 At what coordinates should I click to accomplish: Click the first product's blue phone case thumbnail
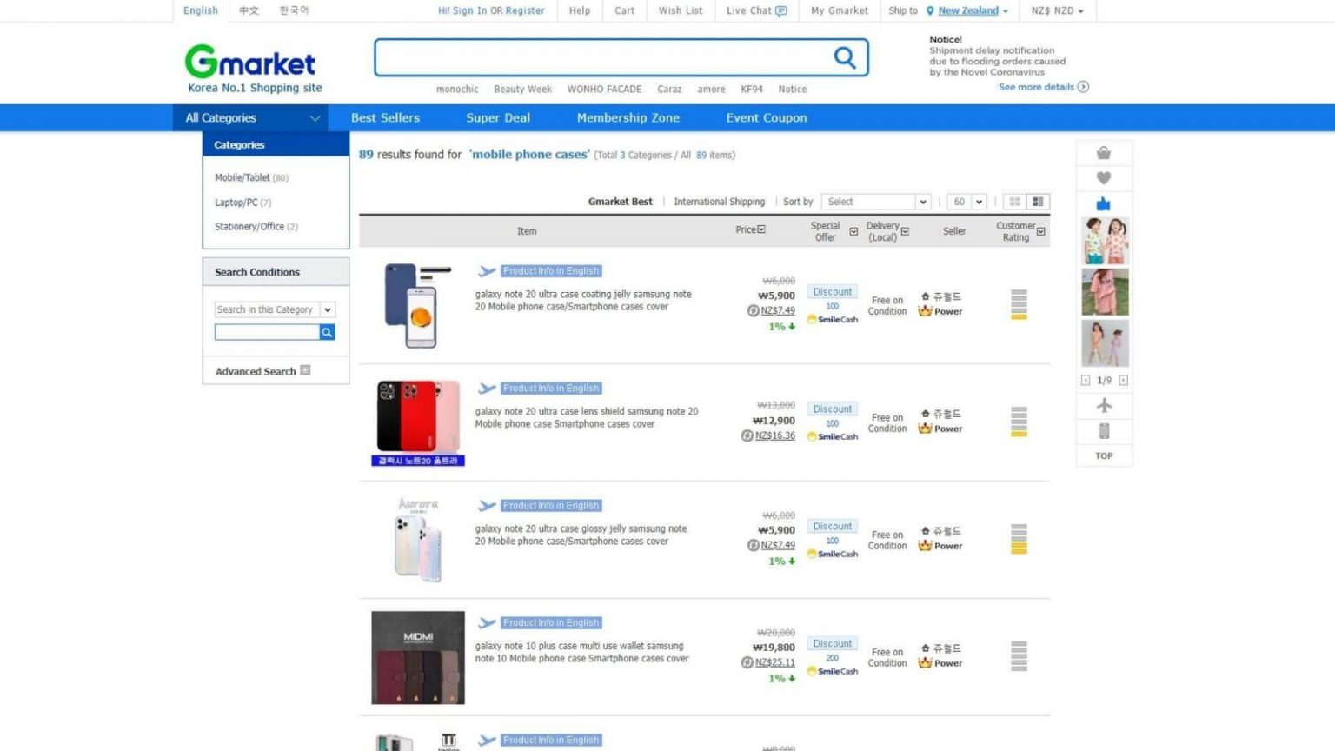click(417, 305)
